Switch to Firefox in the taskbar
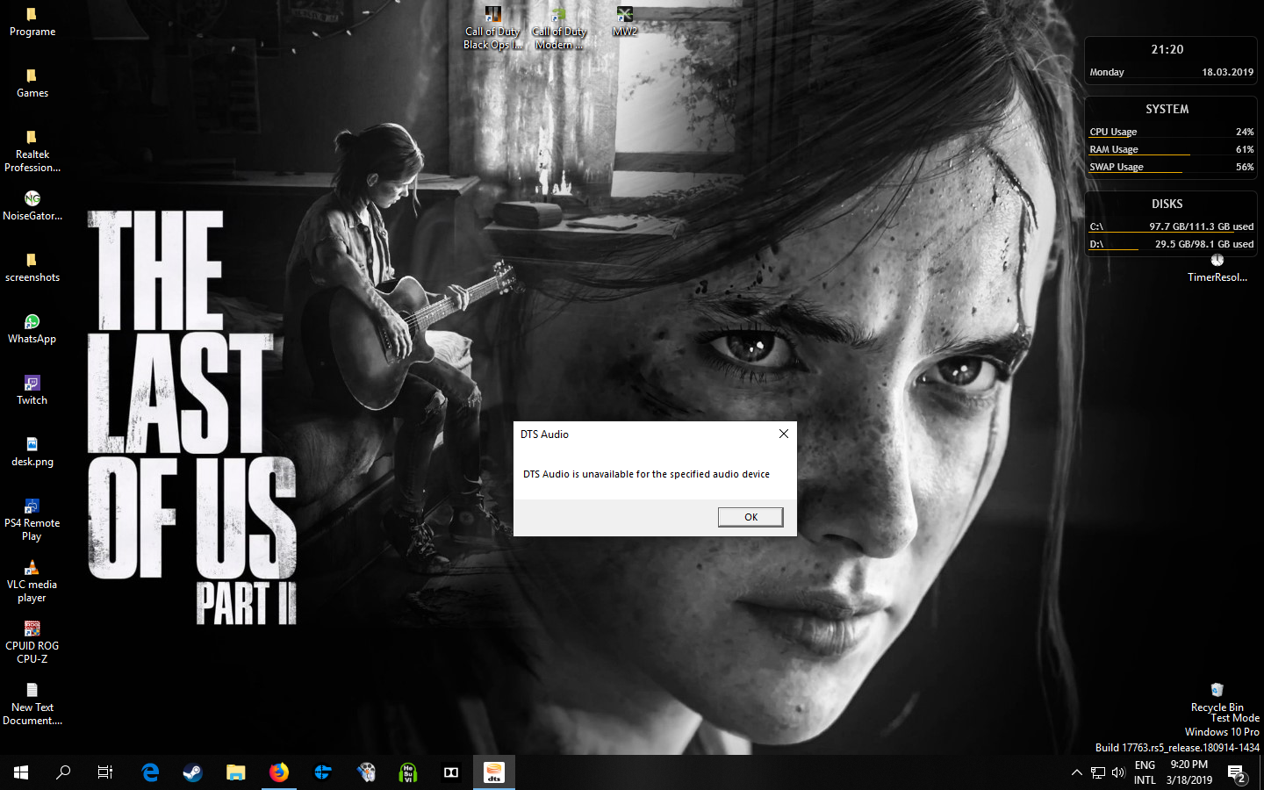1264x790 pixels. point(279,772)
